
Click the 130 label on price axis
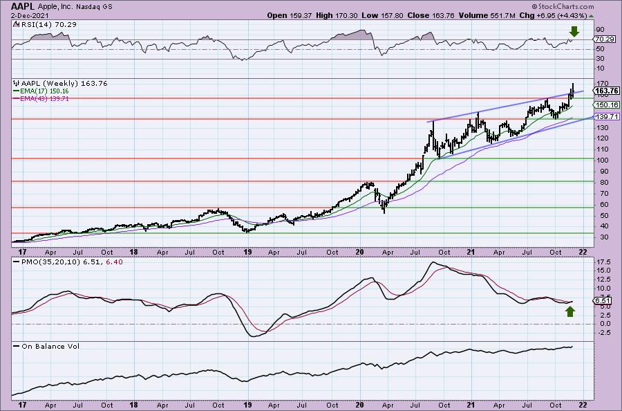[601, 128]
